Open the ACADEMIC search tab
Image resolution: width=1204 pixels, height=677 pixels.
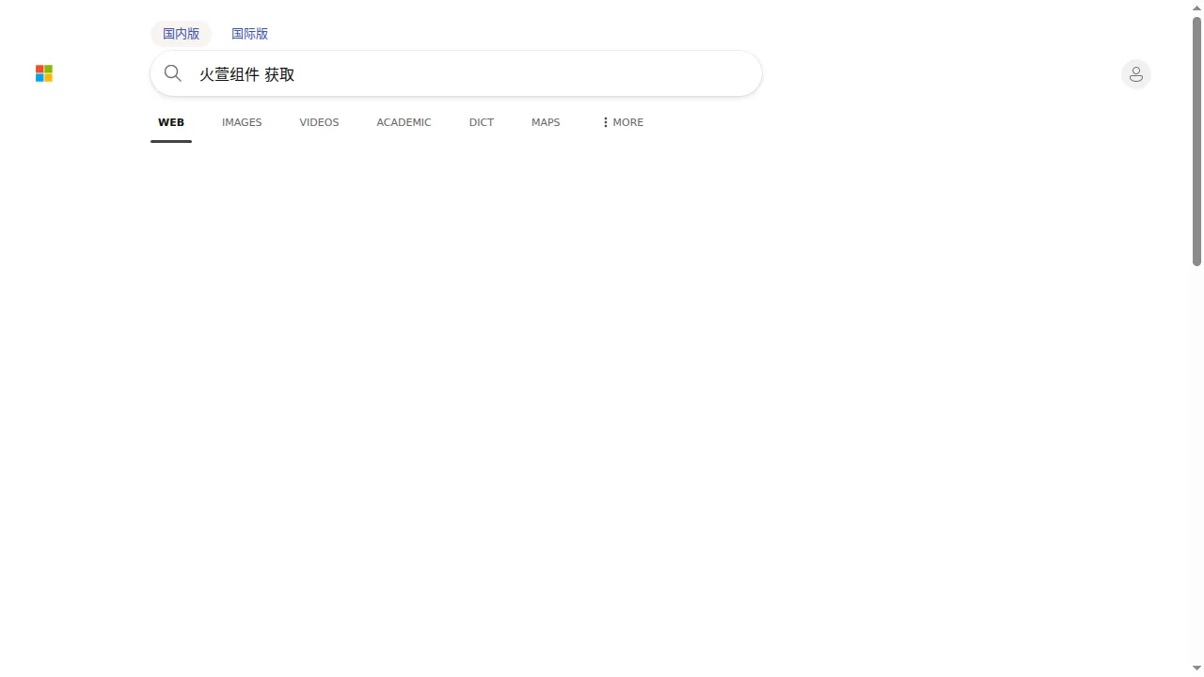click(404, 123)
